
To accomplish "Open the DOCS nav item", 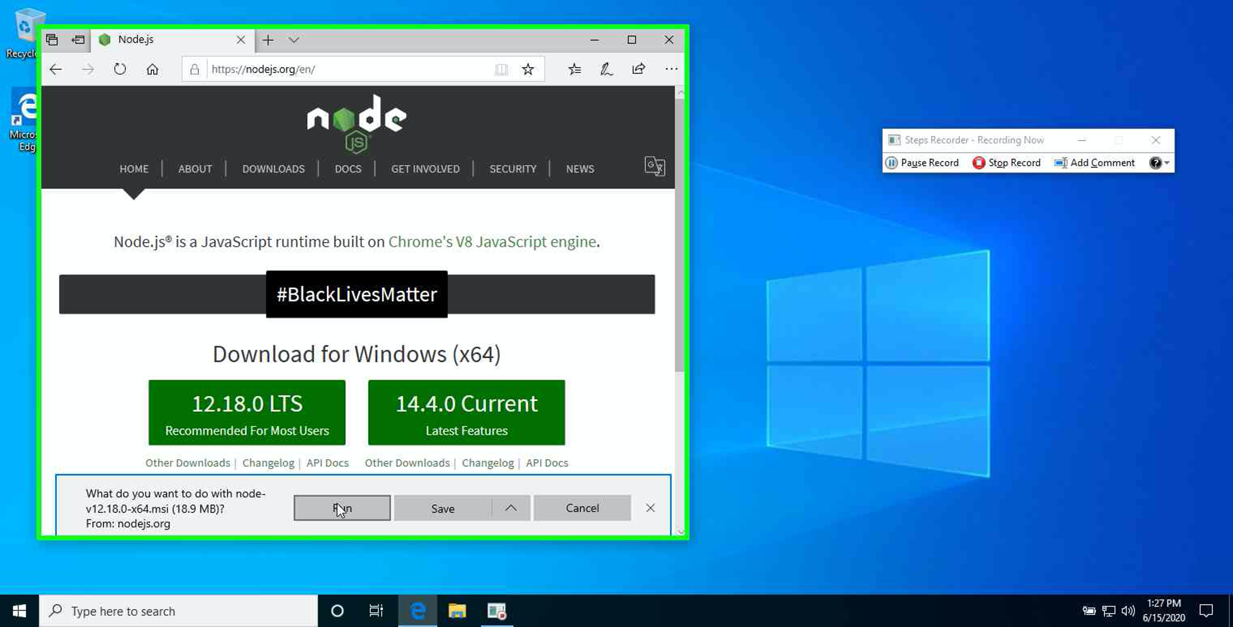I will coord(348,169).
